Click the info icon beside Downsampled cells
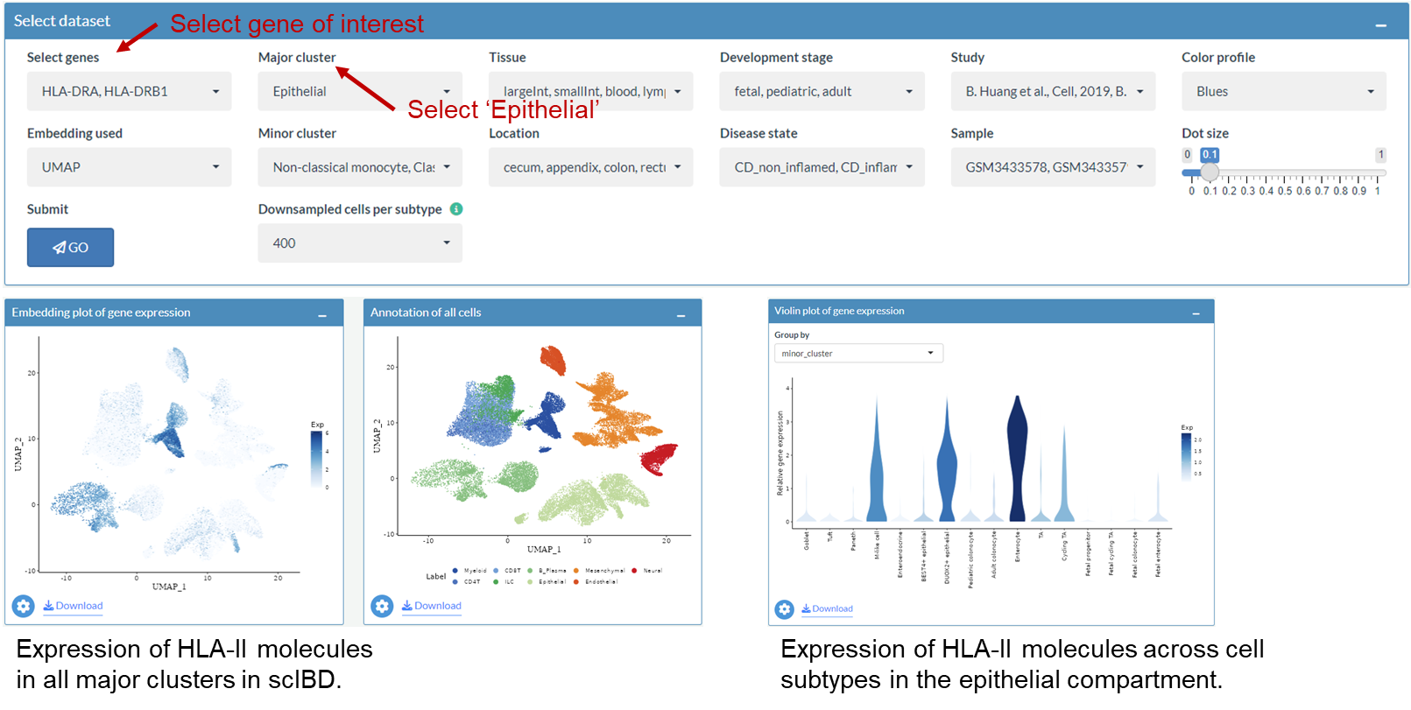This screenshot has width=1411, height=710. (x=456, y=209)
